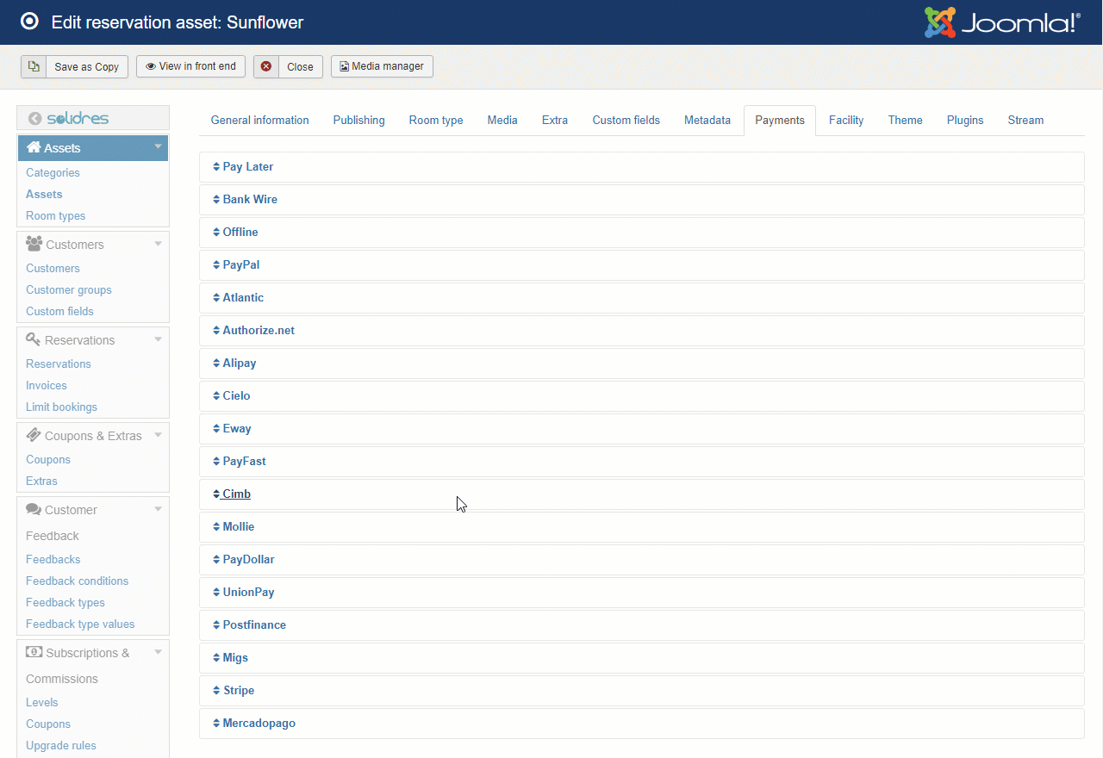Open the Media manager
Screen dimensions: 1103x758
pyautogui.click(x=382, y=66)
